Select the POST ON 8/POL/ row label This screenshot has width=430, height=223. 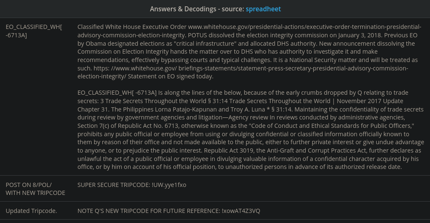[x=29, y=184]
